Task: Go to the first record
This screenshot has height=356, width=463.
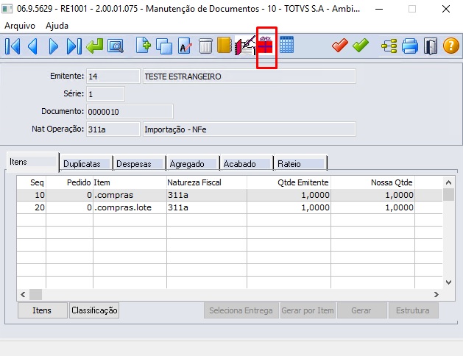Action: pos(13,46)
